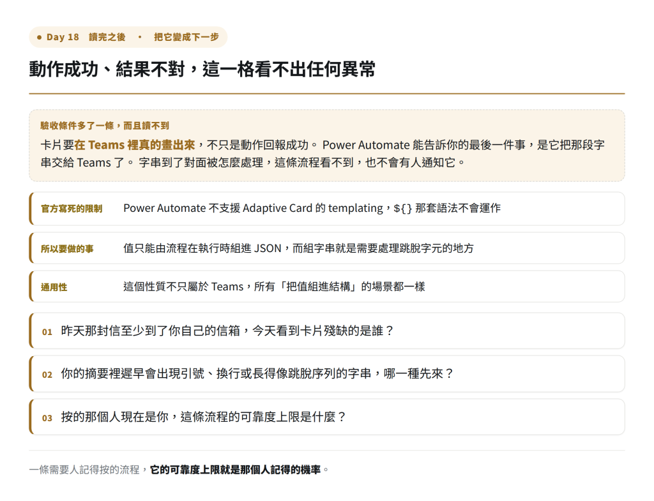Click the question number "02"
This screenshot has width=654, height=501.
coord(47,375)
